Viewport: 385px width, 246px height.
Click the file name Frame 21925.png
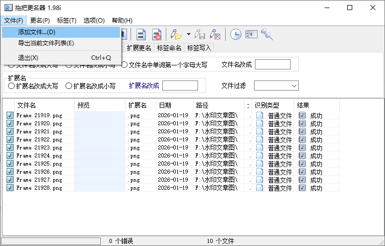pos(39,164)
